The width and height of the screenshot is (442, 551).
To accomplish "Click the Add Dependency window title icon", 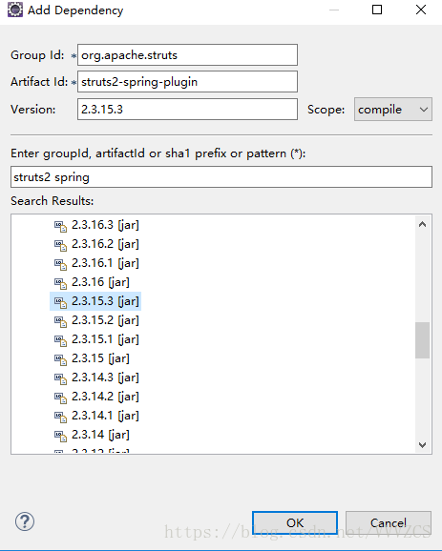I will [14, 10].
